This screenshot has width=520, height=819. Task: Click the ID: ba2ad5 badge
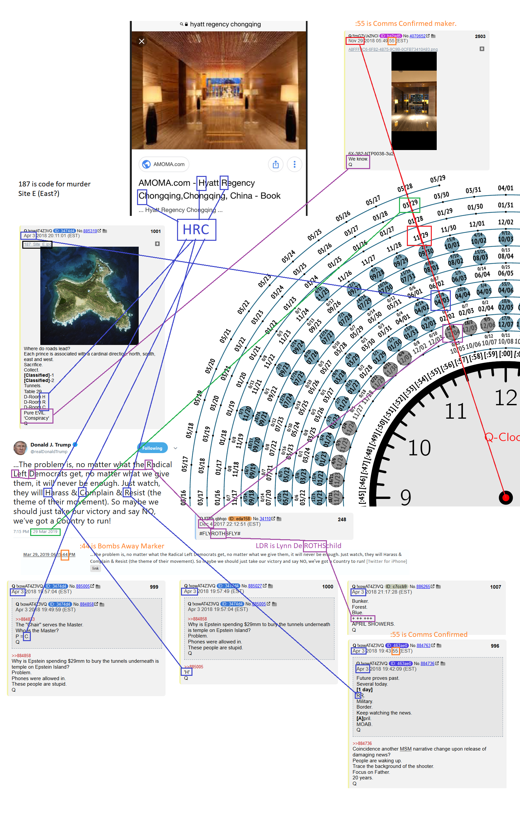click(391, 36)
